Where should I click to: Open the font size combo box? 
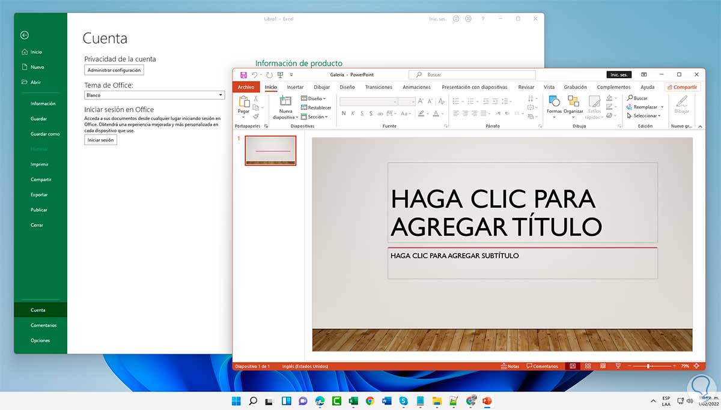coord(407,101)
